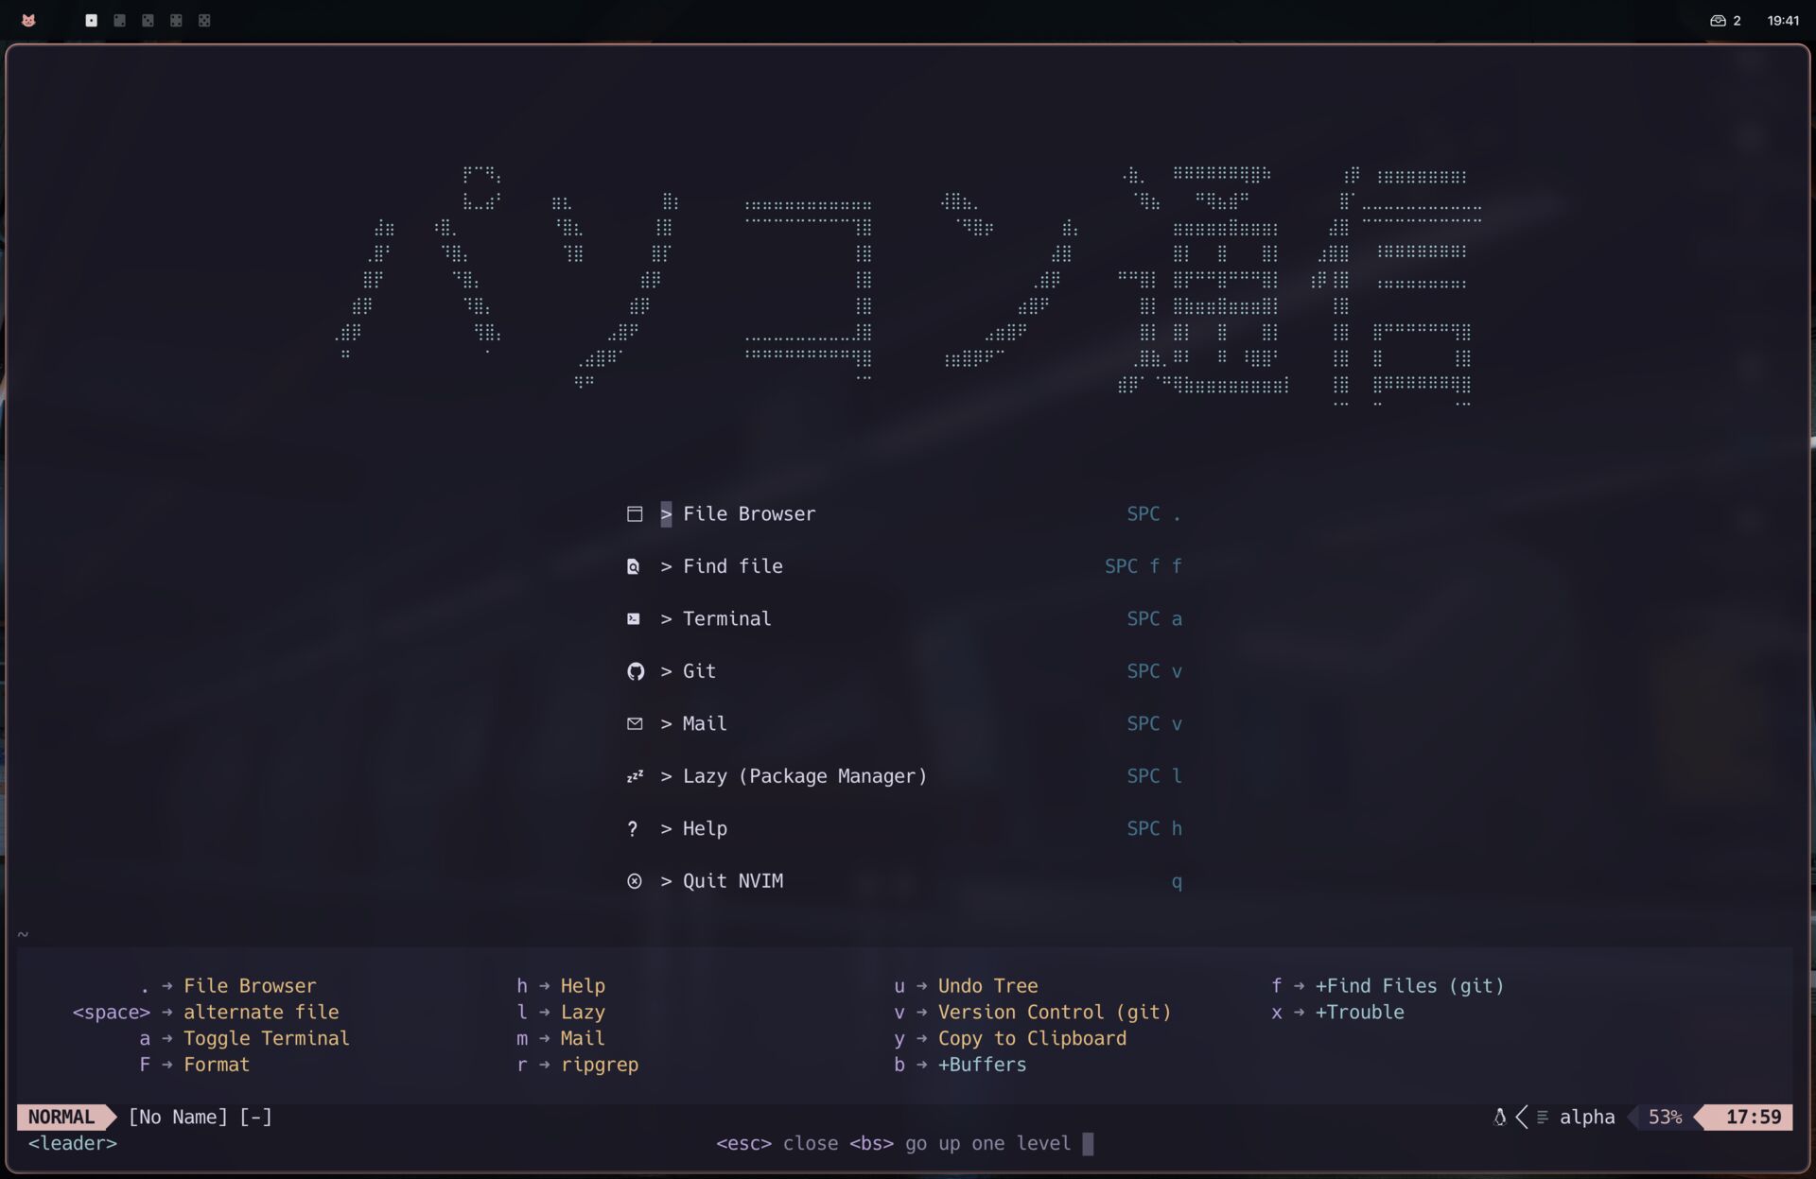Image resolution: width=1816 pixels, height=1179 pixels.
Task: Select the Find file entry
Action: pyautogui.click(x=904, y=566)
